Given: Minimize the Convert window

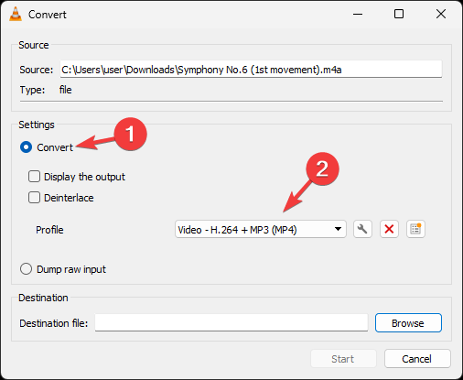Looking at the screenshot, I should [358, 14].
